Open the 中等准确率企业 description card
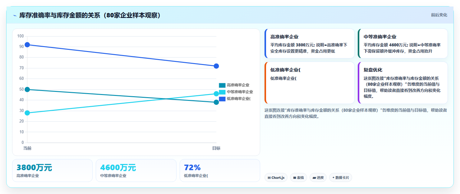The width and height of the screenshot is (460, 194). click(x=403, y=44)
